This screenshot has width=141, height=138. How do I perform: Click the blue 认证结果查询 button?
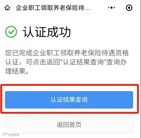(69, 100)
